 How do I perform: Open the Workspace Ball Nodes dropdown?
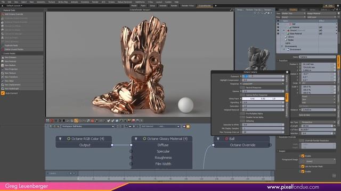(x=87, y=126)
